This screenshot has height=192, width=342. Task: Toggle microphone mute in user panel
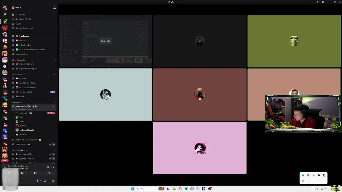[x=37, y=181]
